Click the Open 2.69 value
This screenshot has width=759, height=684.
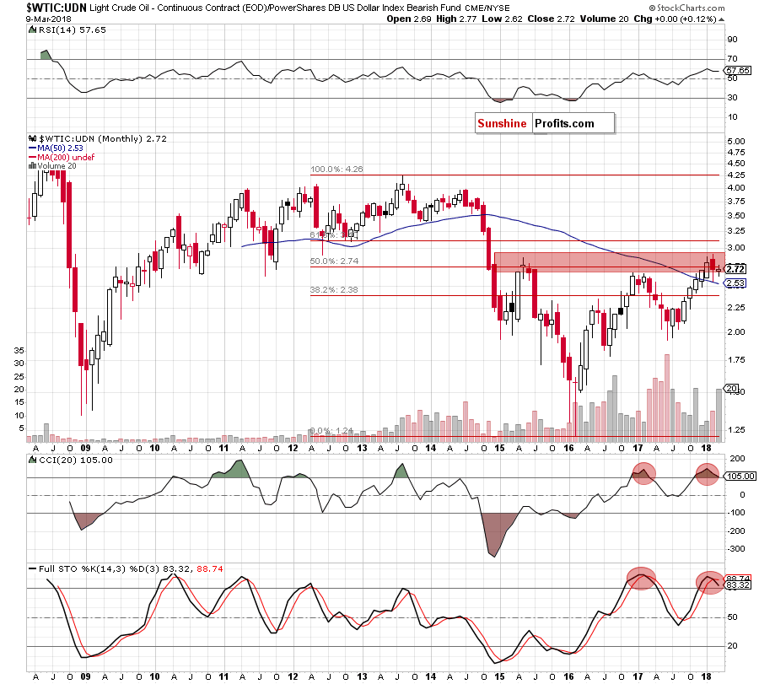(410, 19)
